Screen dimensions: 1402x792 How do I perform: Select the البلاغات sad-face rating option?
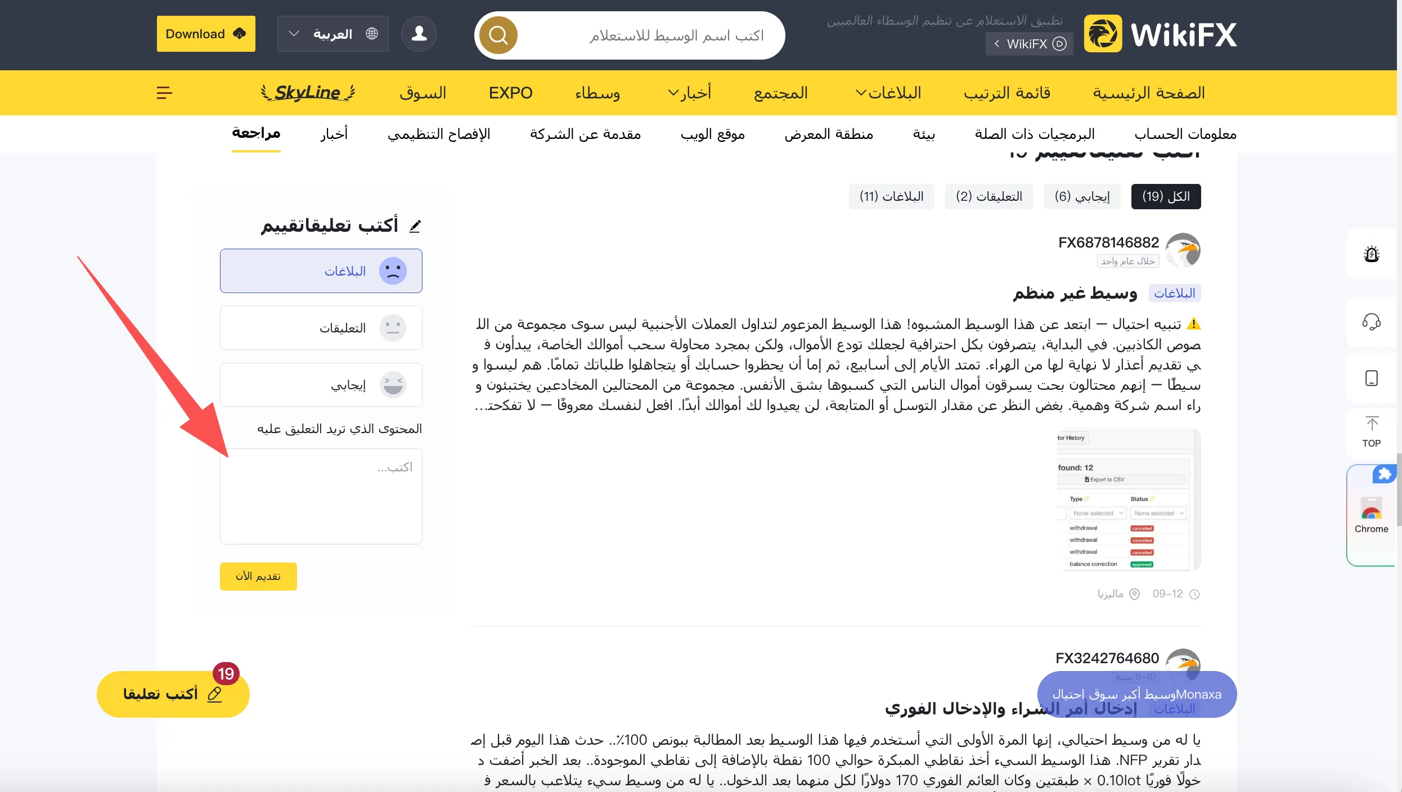pyautogui.click(x=321, y=271)
